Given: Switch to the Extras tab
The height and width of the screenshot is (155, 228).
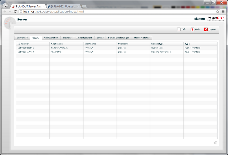Looking at the screenshot, I should 100,38.
